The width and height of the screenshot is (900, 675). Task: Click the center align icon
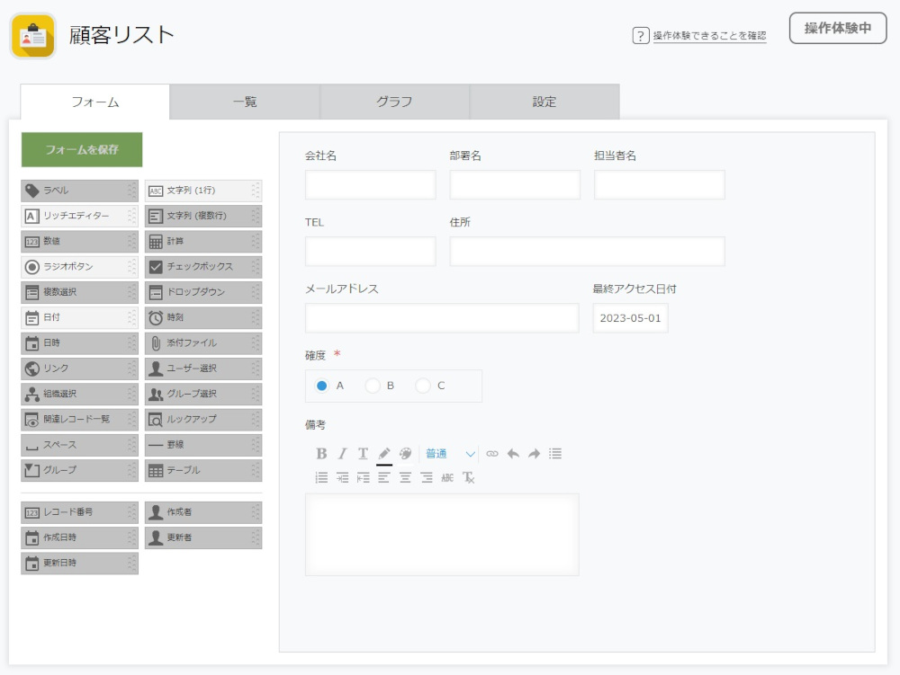pos(405,478)
